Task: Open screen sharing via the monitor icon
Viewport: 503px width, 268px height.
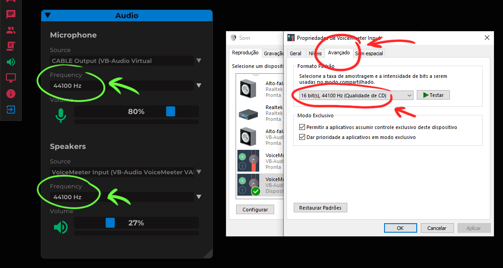Action: point(11,77)
